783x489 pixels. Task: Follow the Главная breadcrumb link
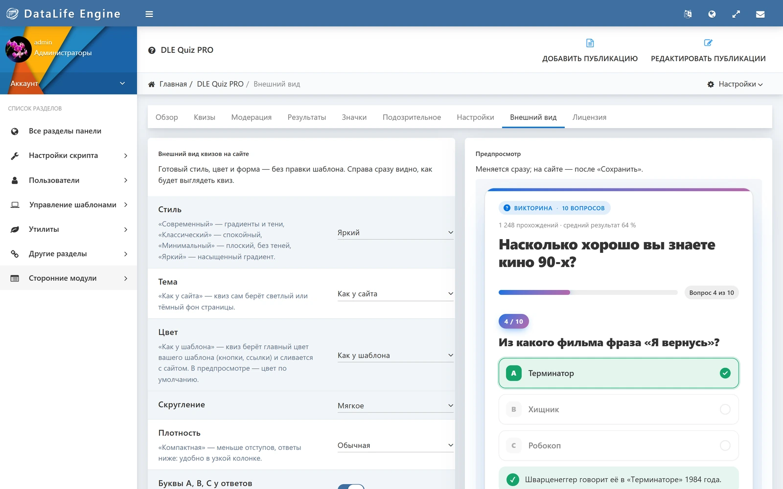coord(173,84)
